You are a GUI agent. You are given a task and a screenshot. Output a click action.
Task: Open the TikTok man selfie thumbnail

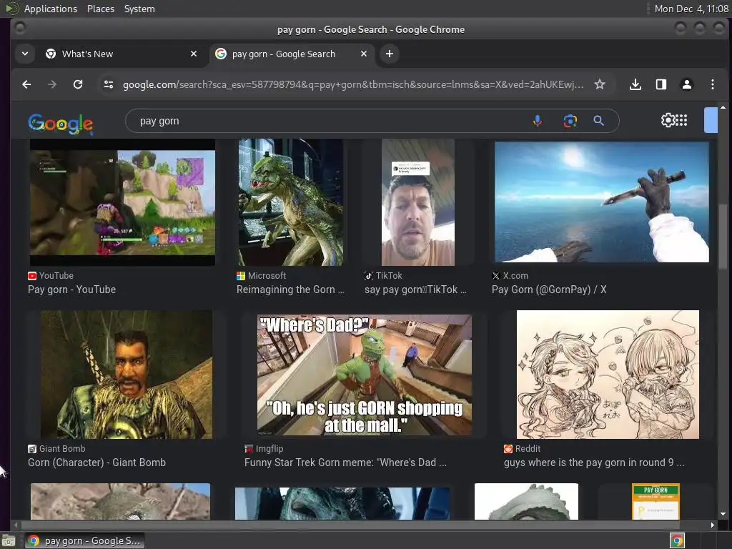click(x=417, y=202)
